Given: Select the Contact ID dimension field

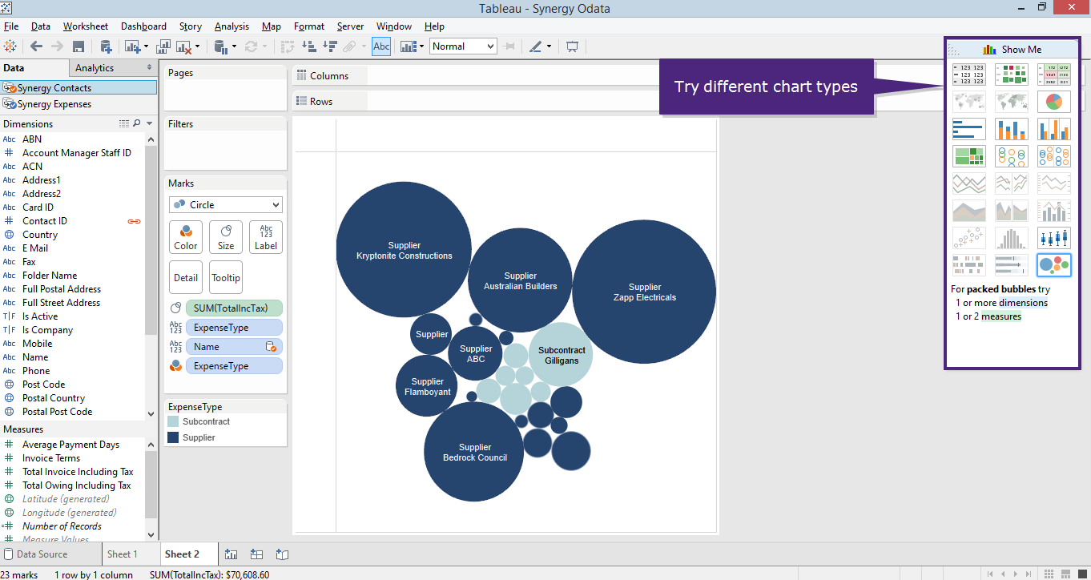Looking at the screenshot, I should click(45, 221).
